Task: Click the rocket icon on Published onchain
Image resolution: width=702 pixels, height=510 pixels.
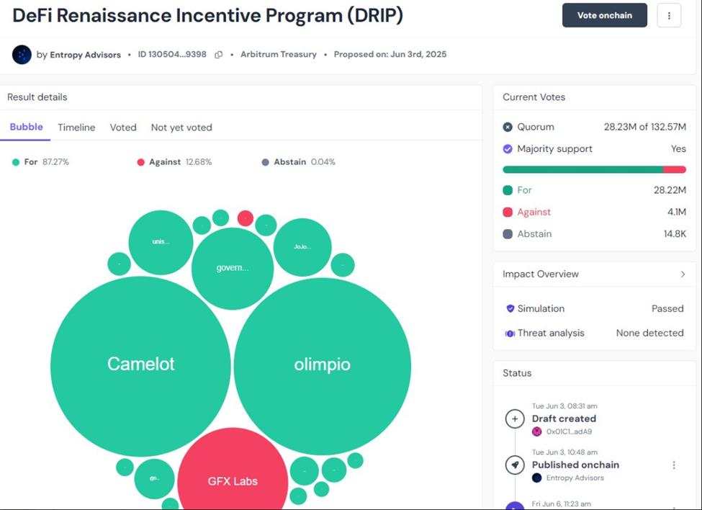Action: pos(515,465)
